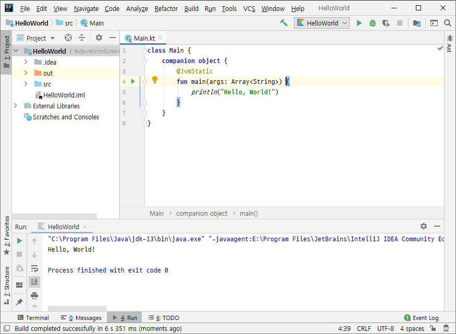Toggle read-only lock in status bar
Screen dimensions: 456x334
[x=433, y=328]
